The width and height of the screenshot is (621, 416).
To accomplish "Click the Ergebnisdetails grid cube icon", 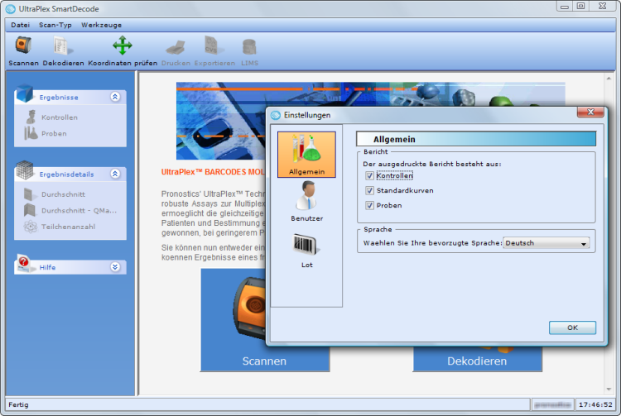I will (25, 170).
